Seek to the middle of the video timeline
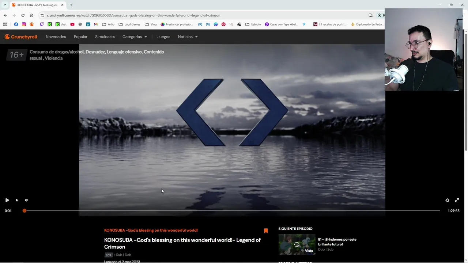The image size is (468, 263). coord(232,211)
